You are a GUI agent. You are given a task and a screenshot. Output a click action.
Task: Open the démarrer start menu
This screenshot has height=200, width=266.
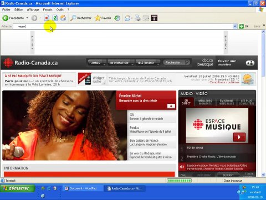coord(18,188)
